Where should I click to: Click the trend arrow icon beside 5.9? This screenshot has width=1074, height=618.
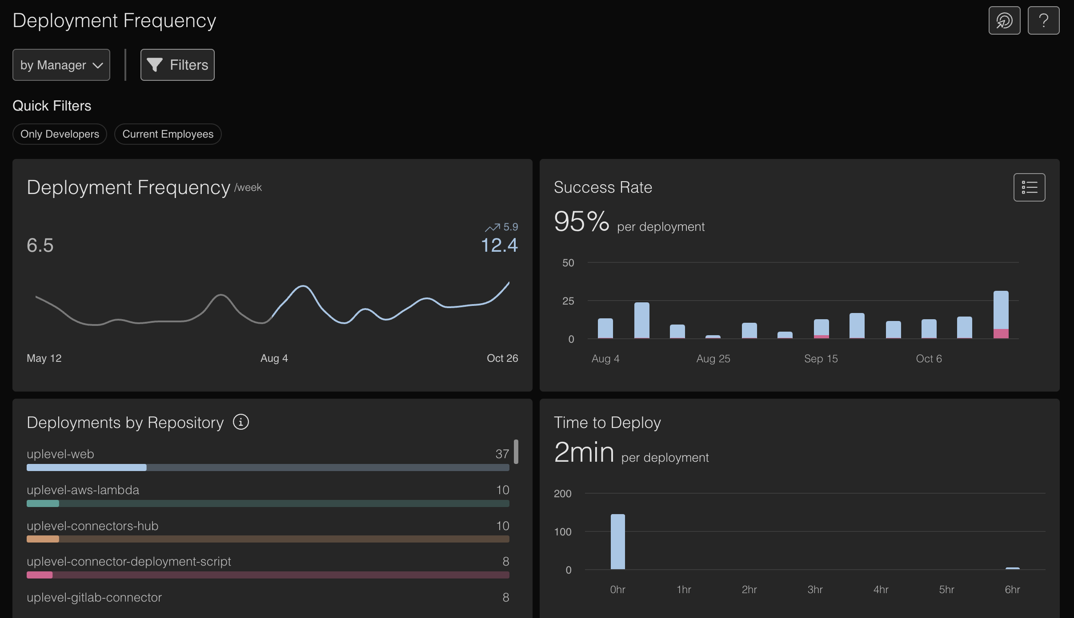click(492, 227)
